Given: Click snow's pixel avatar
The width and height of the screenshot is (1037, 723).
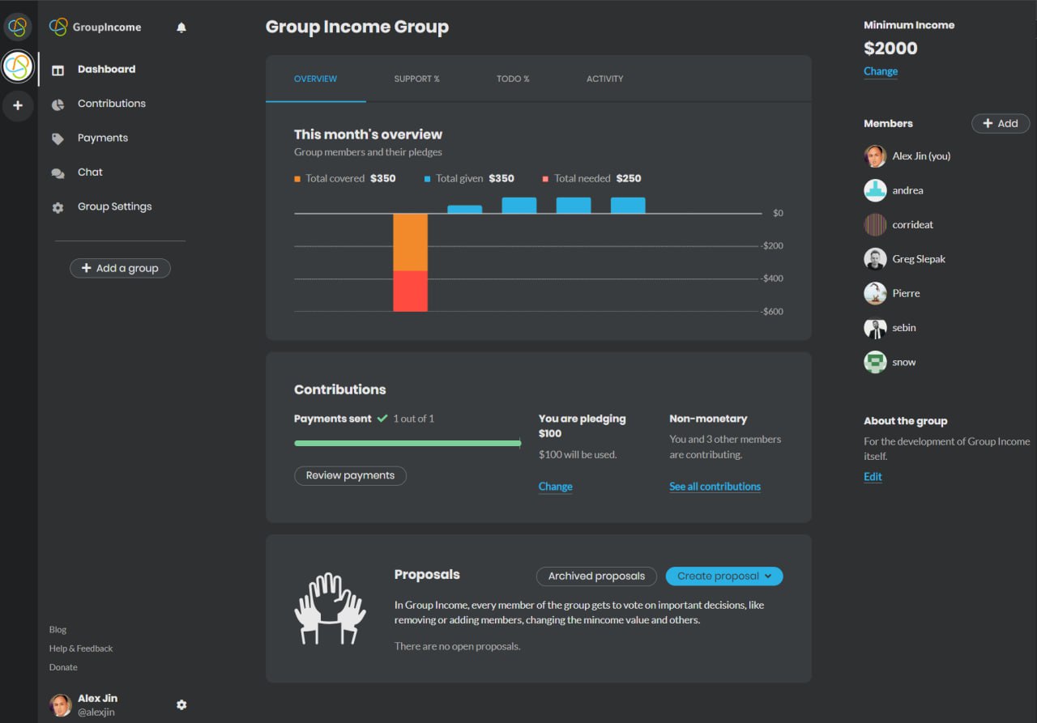Looking at the screenshot, I should [x=875, y=362].
